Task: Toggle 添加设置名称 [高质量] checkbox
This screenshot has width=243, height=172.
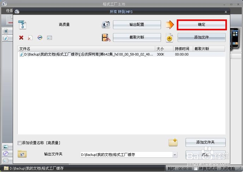Action: [x=19, y=143]
